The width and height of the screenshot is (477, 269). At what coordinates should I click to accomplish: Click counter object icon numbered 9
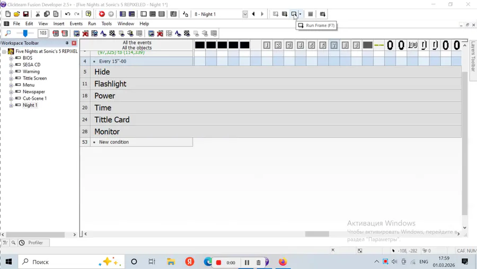[356, 46]
